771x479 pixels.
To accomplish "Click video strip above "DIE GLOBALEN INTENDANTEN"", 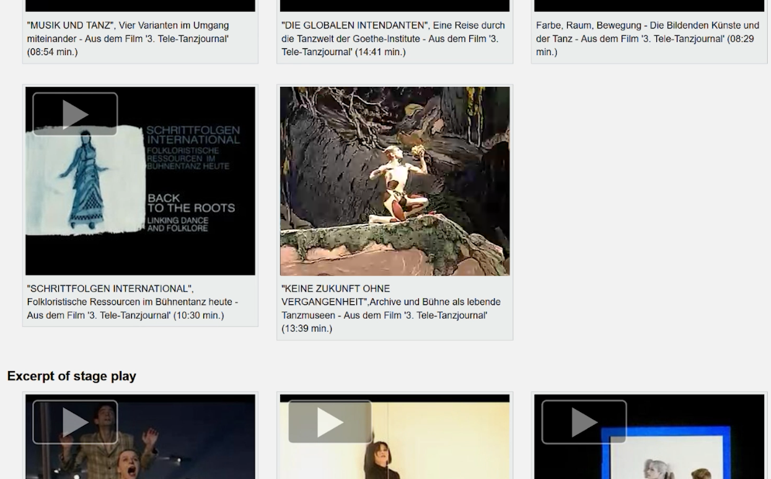I will [395, 6].
